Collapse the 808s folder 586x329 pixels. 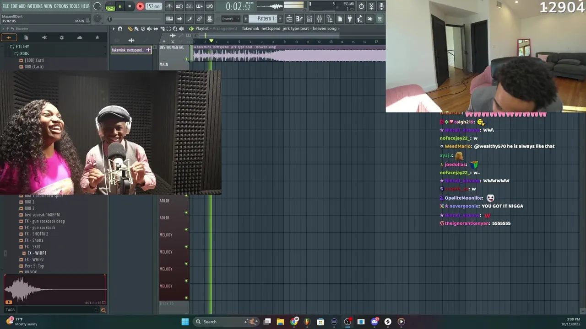(x=24, y=53)
